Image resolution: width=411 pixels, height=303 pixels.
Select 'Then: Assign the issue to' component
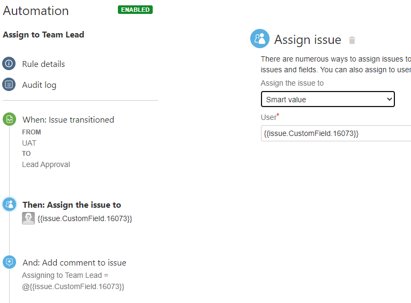point(72,205)
